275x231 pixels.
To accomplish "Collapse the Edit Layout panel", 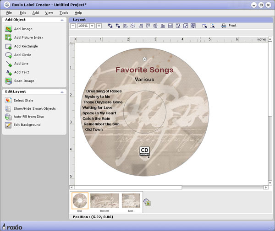I will (62, 92).
